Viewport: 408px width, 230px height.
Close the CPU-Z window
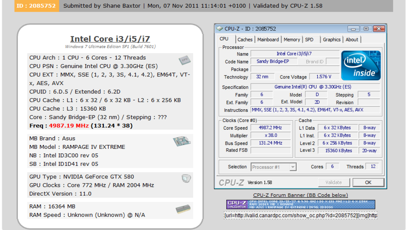(x=378, y=29)
